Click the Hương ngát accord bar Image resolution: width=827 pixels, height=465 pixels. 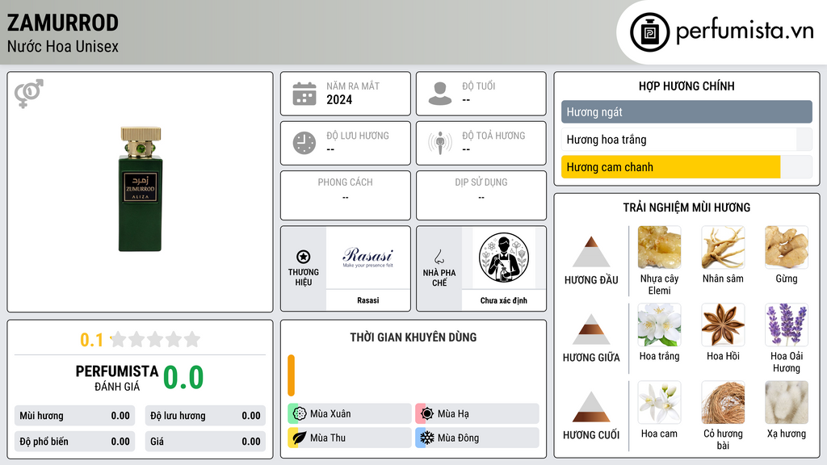[686, 111]
